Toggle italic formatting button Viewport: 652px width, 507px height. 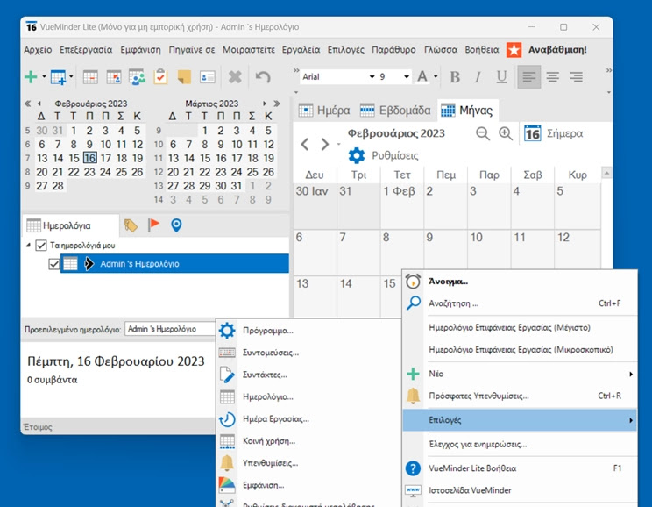pyautogui.click(x=478, y=77)
